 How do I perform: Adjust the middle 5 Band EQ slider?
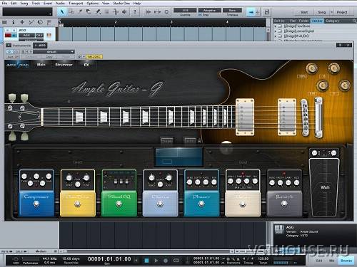pos(121,182)
